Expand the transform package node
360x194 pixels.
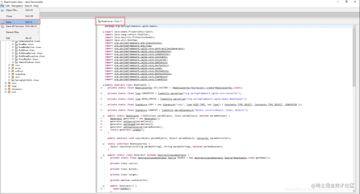(x=9, y=74)
